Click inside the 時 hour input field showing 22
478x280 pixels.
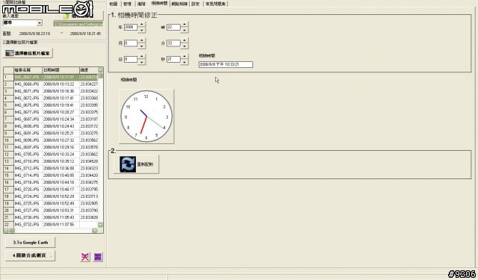[x=173, y=27]
